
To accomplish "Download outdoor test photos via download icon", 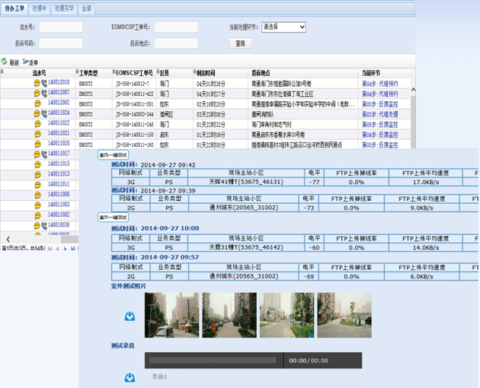I will [x=130, y=316].
